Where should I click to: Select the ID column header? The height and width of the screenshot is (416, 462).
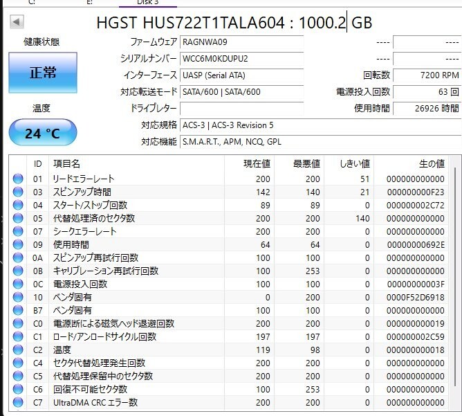point(38,163)
